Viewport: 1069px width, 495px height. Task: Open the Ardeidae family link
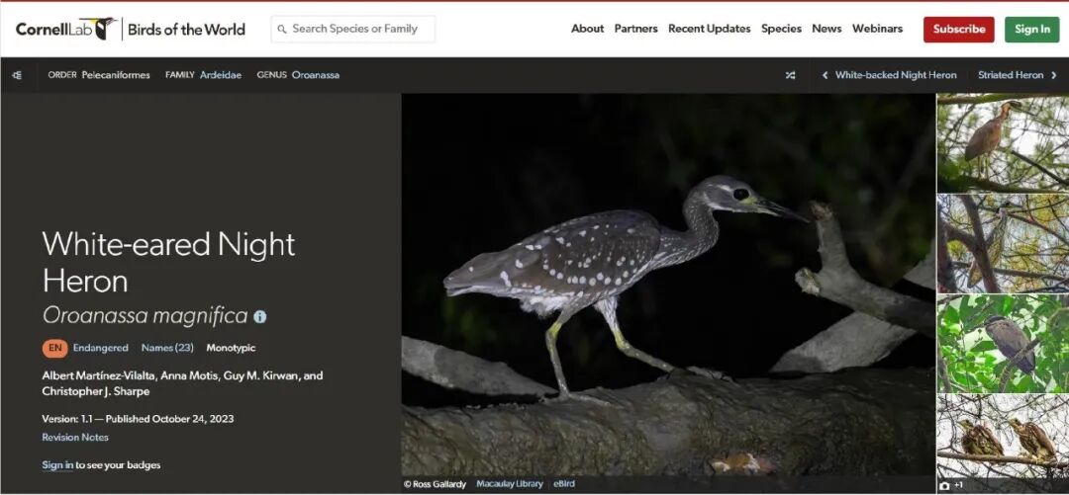(x=220, y=75)
